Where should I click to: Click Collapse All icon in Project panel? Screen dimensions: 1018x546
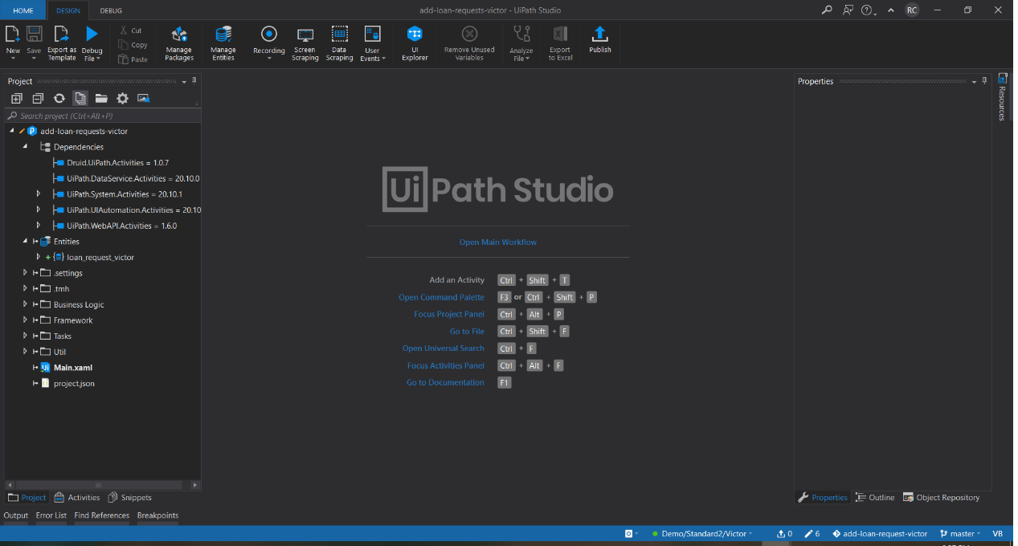pos(38,98)
